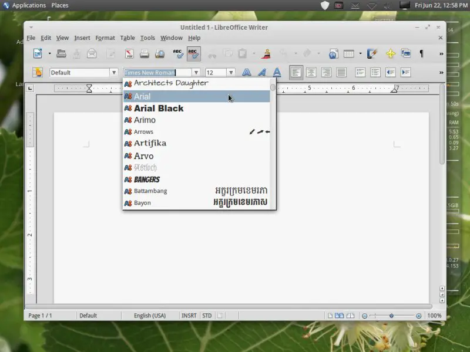This screenshot has height=352, width=470.
Task: Click the zoom out minus button
Action: click(364, 316)
